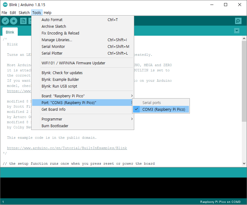Image resolution: width=247 pixels, height=205 pixels.
Task: Select Archive Sketch
Action: pos(83,27)
